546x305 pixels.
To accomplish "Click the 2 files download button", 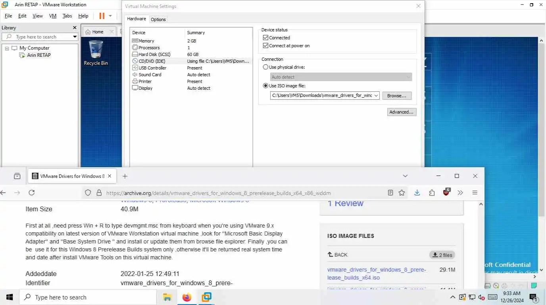I will tap(442, 255).
